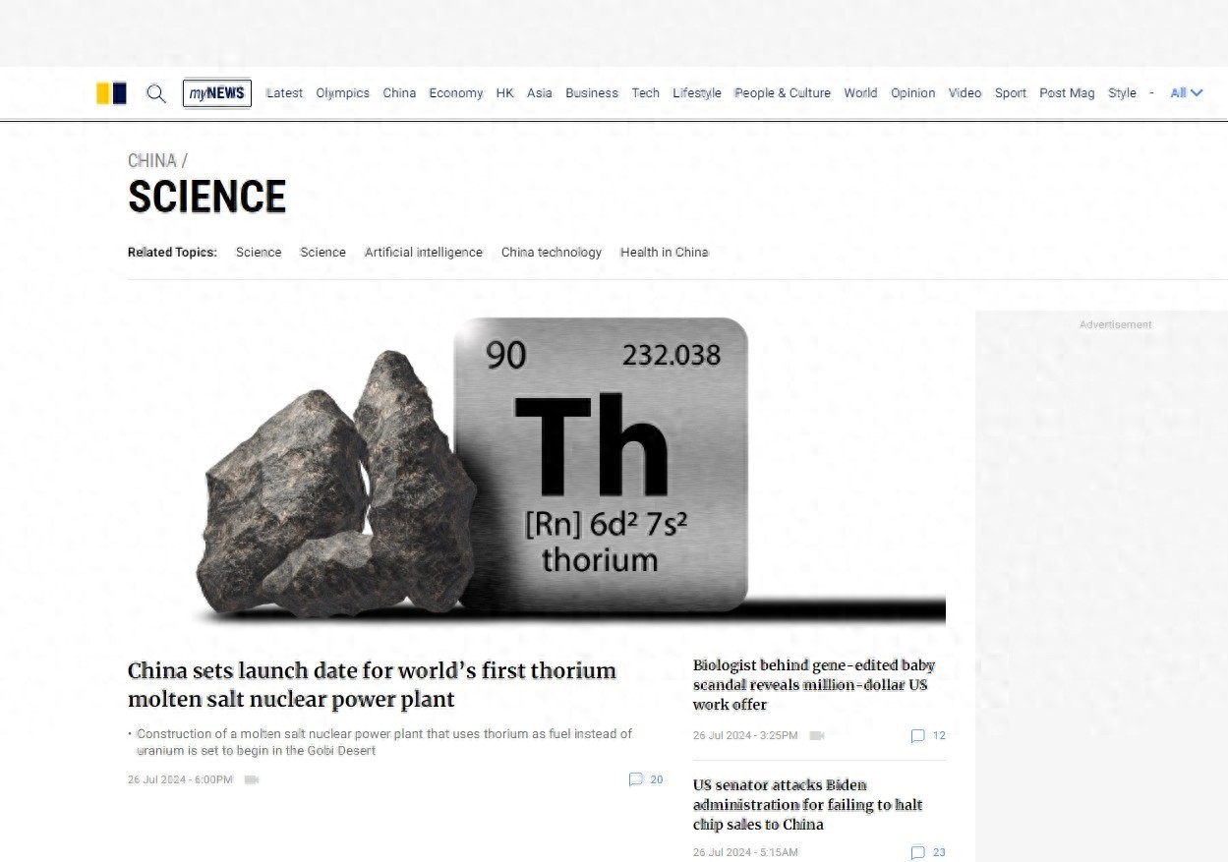
Task: Go to the Olympics menu item
Action: click(342, 93)
